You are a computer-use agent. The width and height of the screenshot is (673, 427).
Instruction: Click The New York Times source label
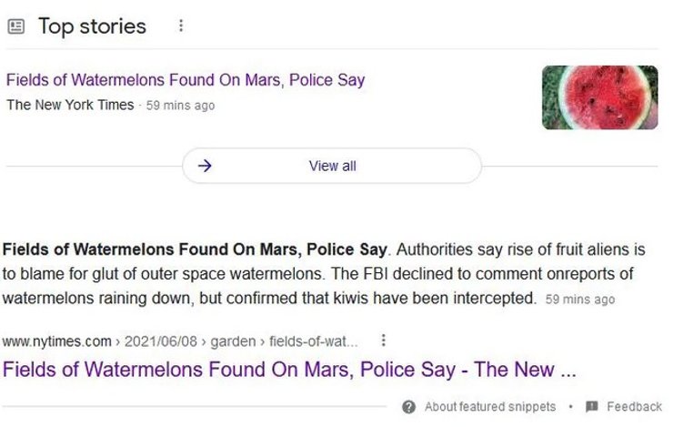pyautogui.click(x=70, y=105)
